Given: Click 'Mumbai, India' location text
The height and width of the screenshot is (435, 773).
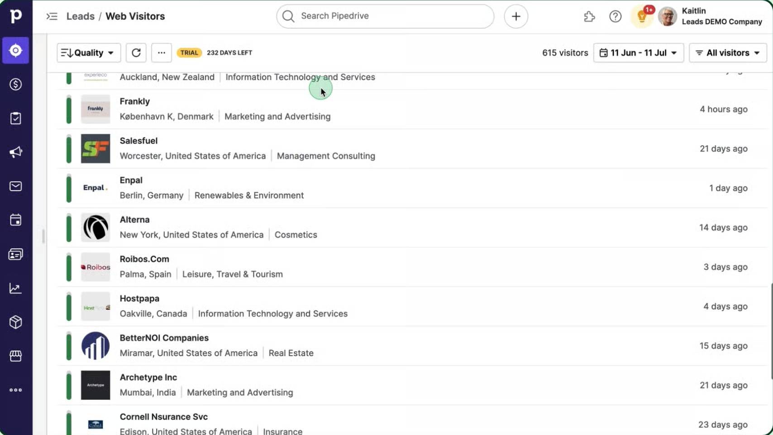Looking at the screenshot, I should (148, 392).
